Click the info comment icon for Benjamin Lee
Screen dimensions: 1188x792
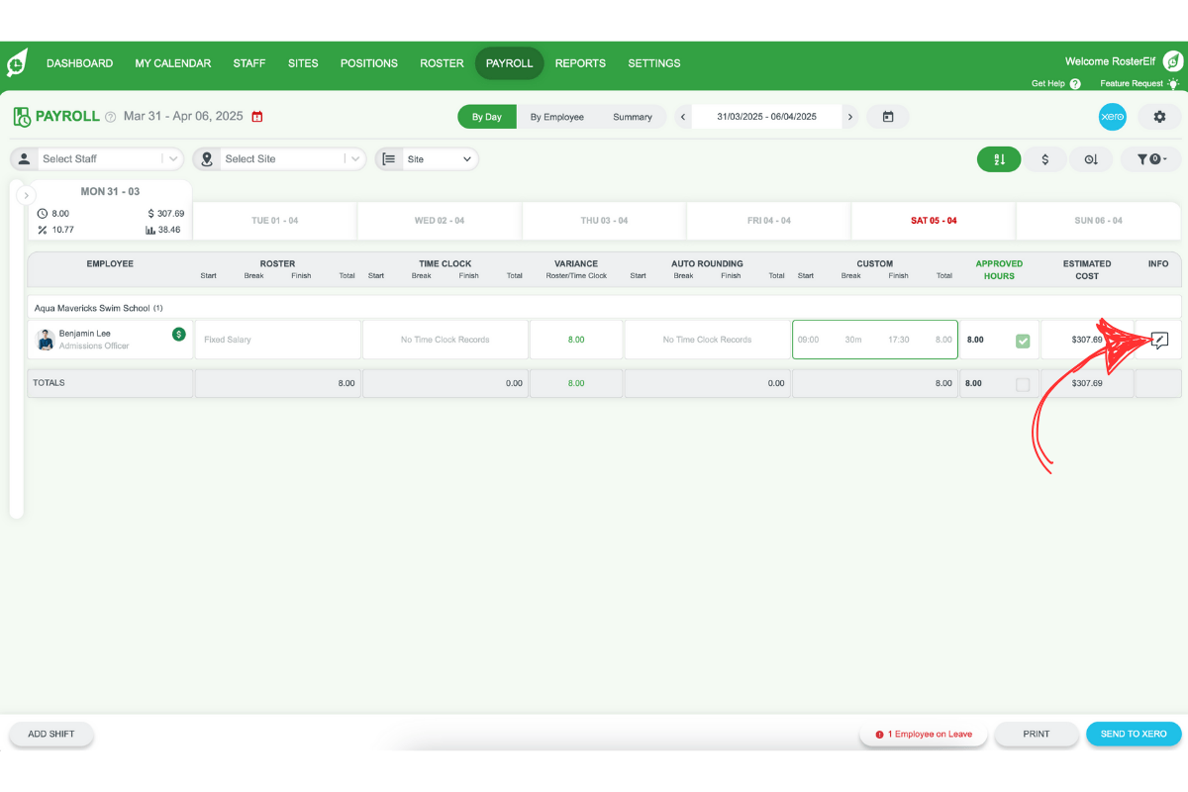click(x=1157, y=339)
